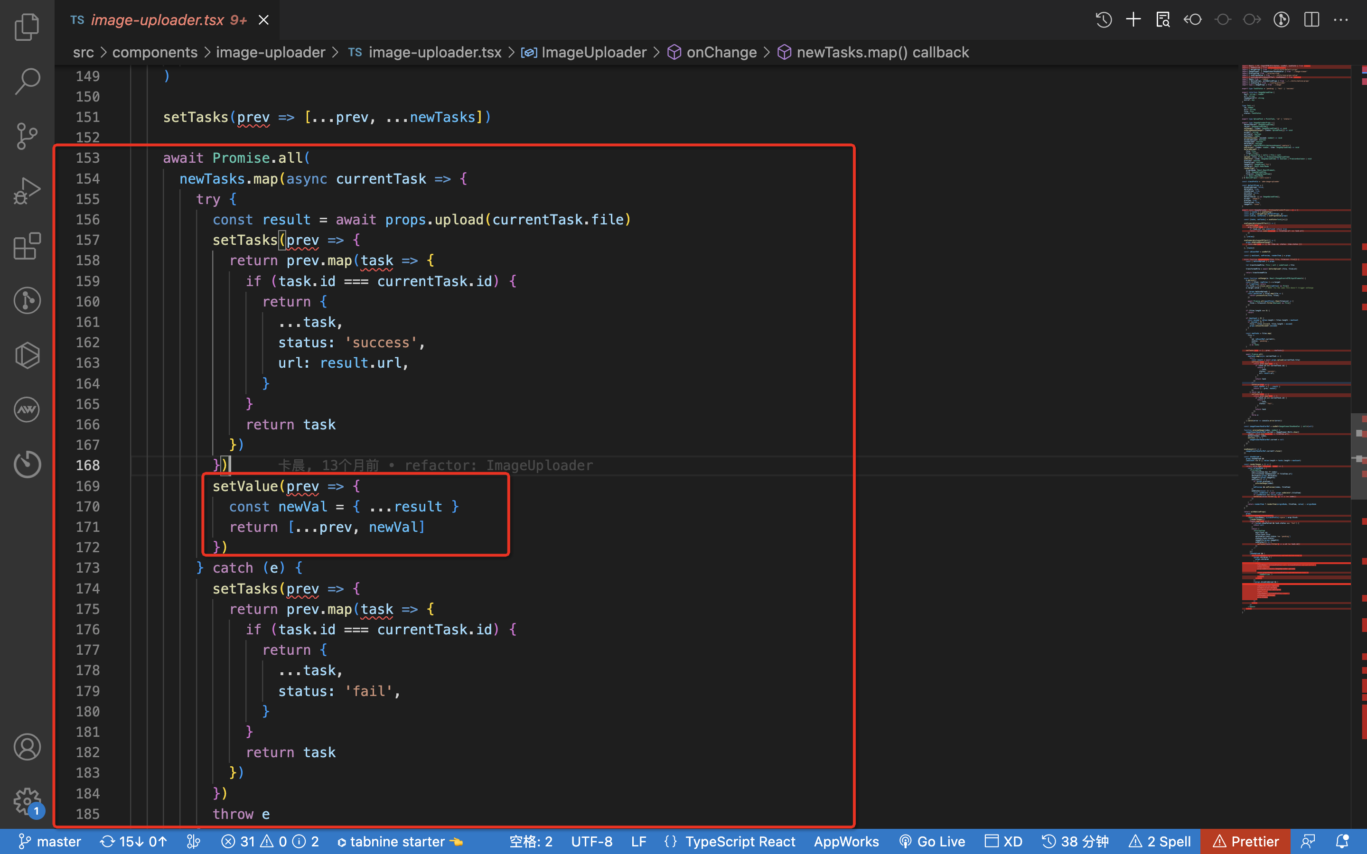Click line number 168 in gutter

87,465
